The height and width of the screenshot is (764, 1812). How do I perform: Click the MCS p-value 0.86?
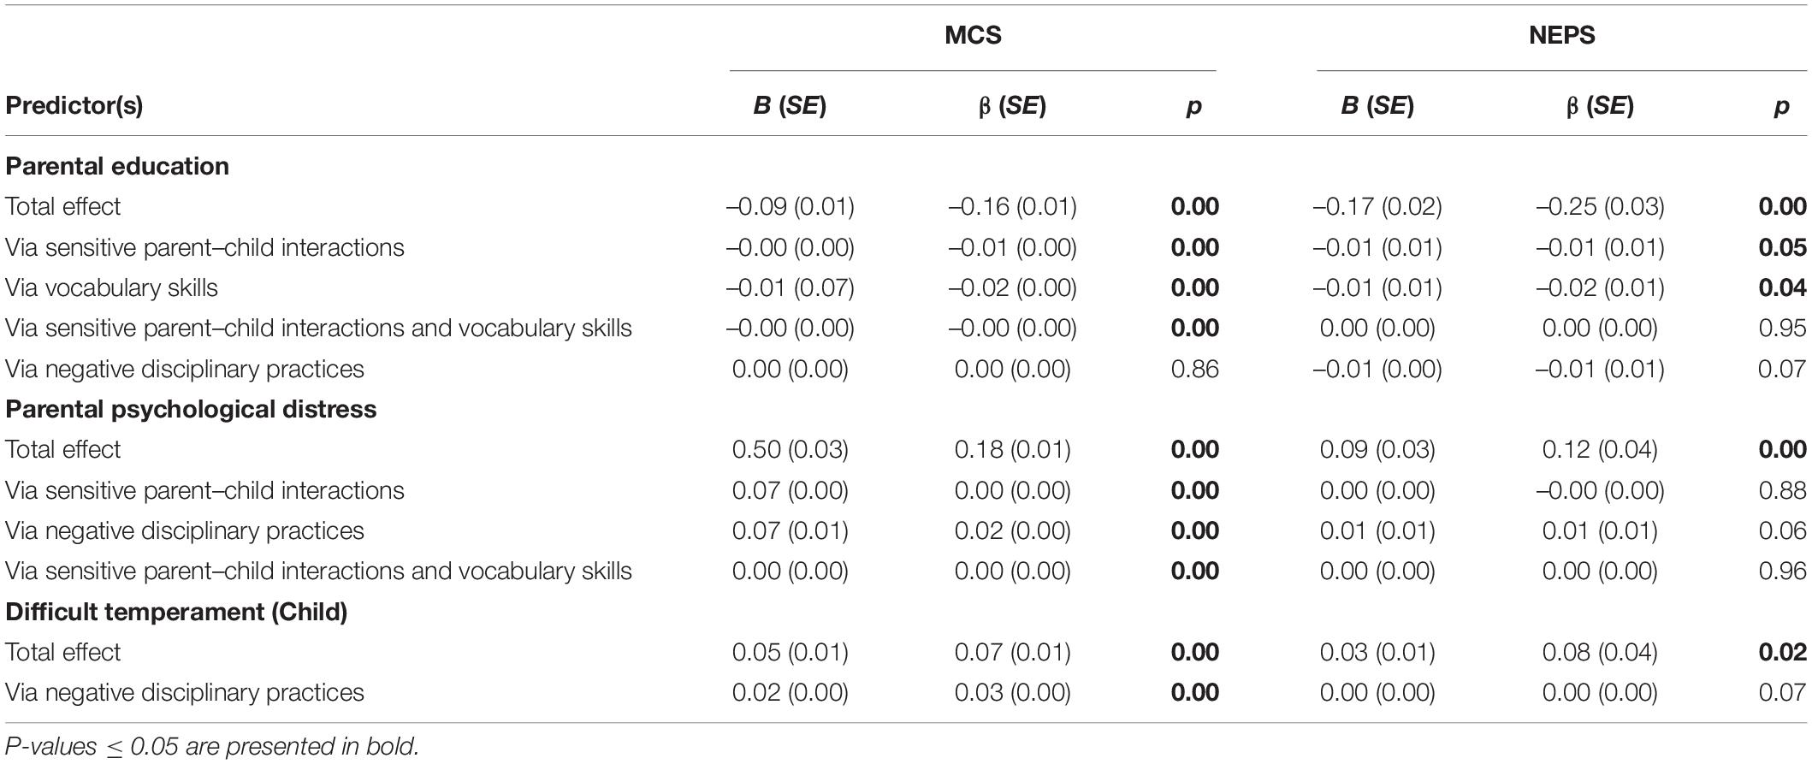1195,369
